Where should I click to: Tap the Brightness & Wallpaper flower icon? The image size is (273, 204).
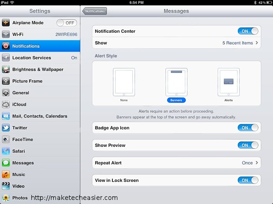(6, 69)
